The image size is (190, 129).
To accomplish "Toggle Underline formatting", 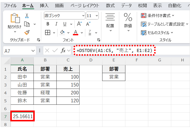I will point(64,24).
